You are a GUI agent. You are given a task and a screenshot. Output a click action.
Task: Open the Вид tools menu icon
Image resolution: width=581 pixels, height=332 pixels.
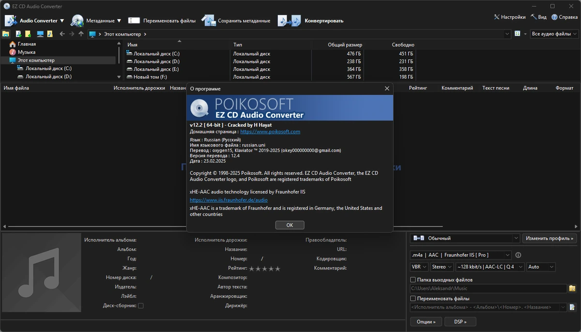coord(534,17)
